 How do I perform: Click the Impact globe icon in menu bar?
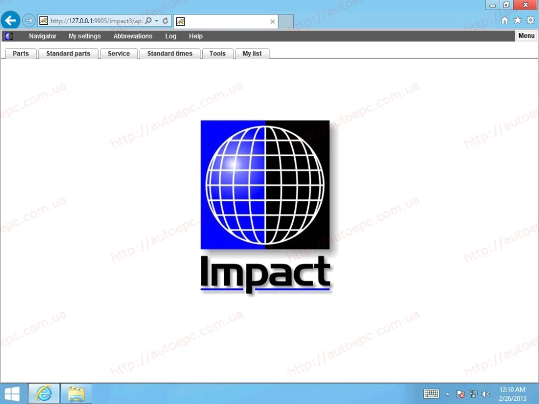point(9,36)
